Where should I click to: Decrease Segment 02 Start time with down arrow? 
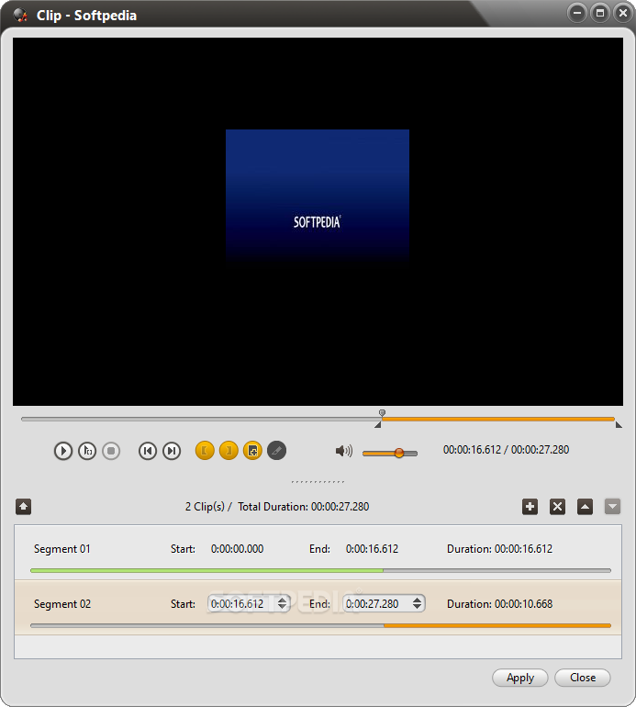pos(282,607)
